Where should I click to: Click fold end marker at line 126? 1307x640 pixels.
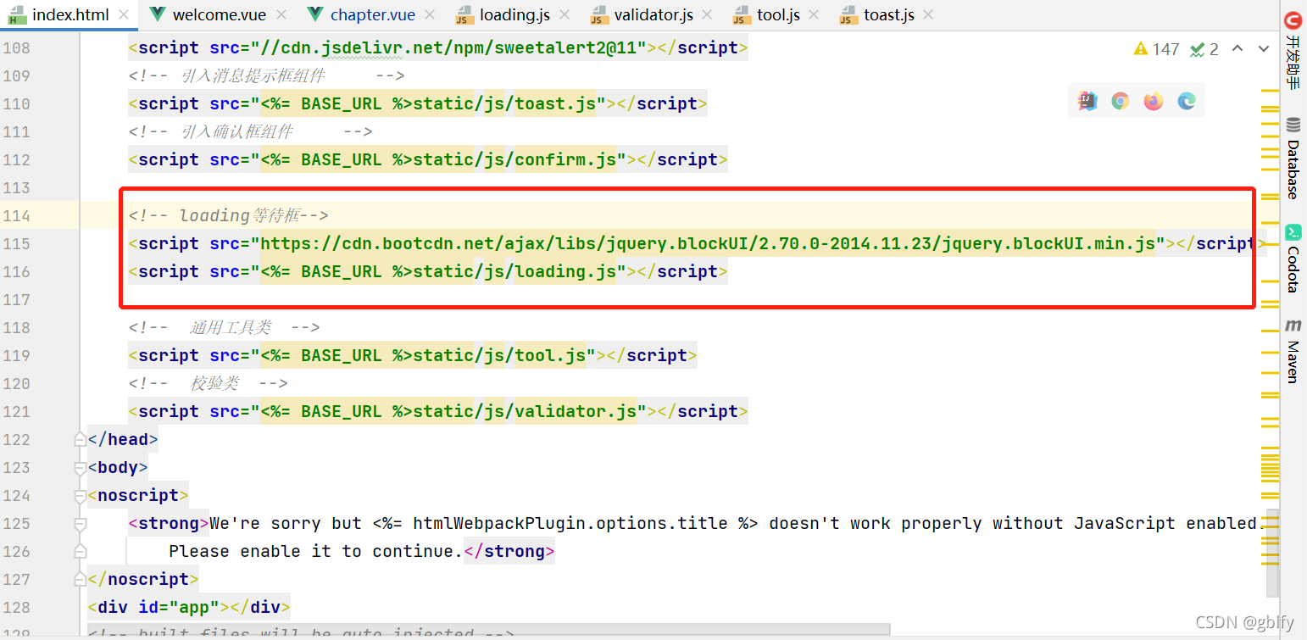[81, 551]
